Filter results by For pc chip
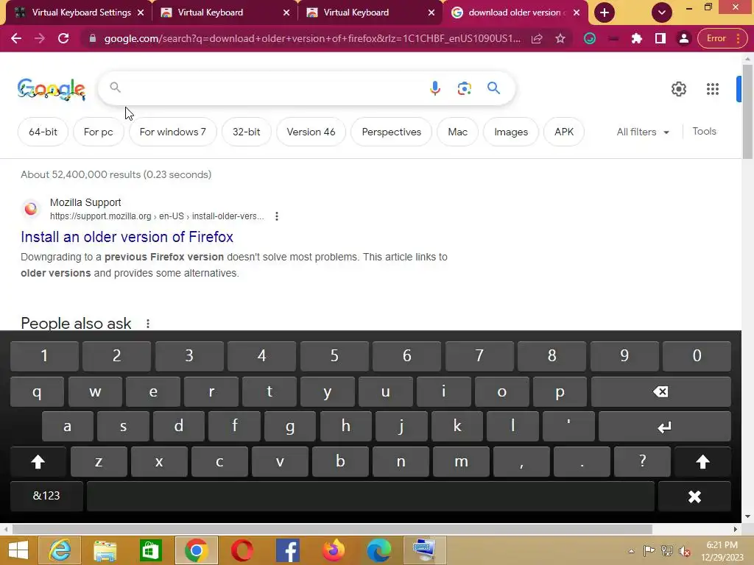Screen dimensions: 754x565 pyautogui.click(x=98, y=132)
